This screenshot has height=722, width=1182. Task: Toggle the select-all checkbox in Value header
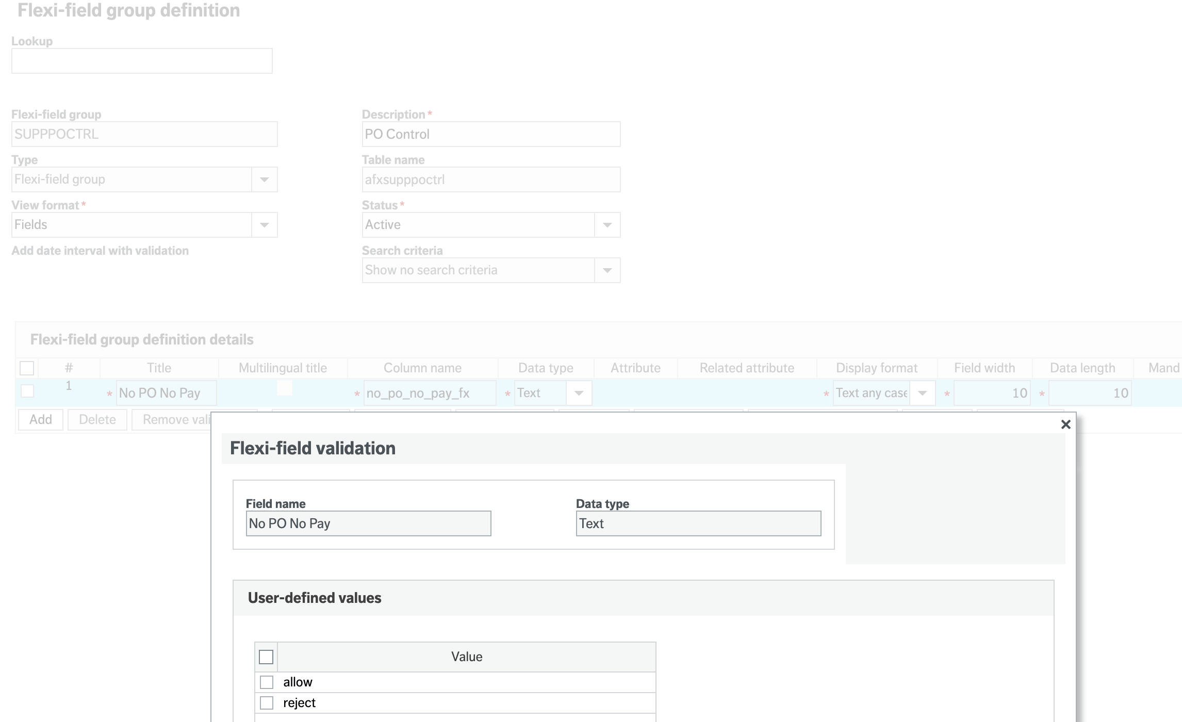click(266, 657)
